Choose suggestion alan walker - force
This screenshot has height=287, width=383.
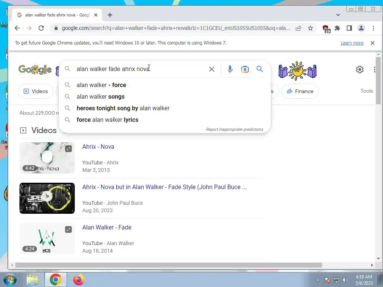click(x=165, y=85)
